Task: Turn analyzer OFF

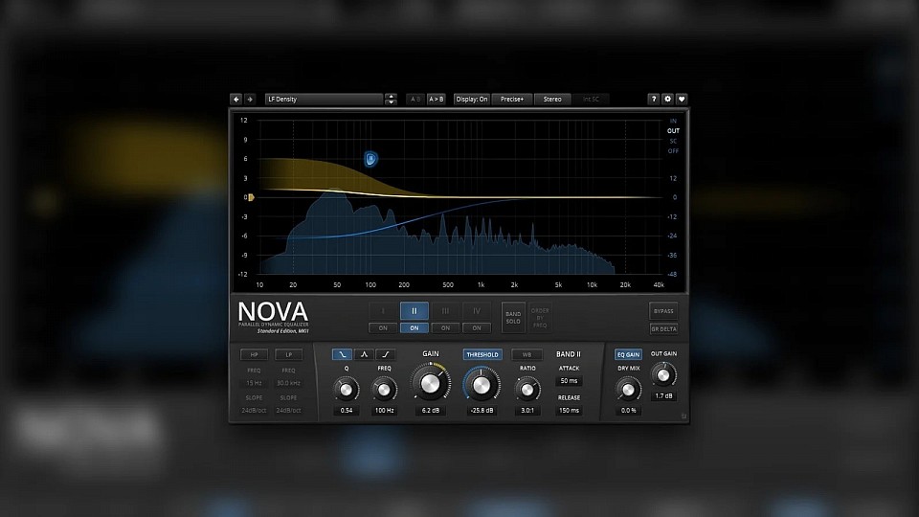Action: 673,150
